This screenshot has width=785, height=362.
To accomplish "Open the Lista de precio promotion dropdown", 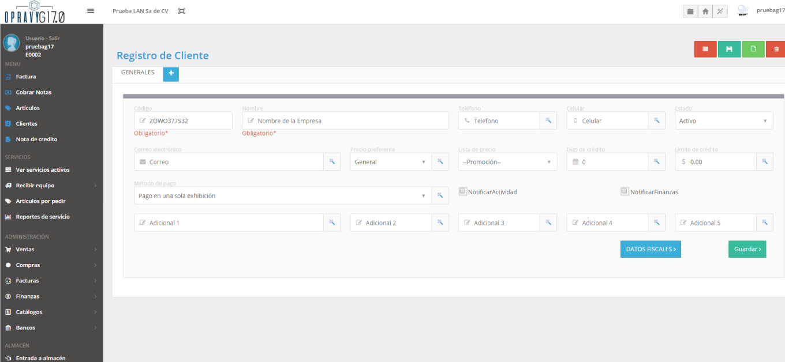I will [507, 161].
